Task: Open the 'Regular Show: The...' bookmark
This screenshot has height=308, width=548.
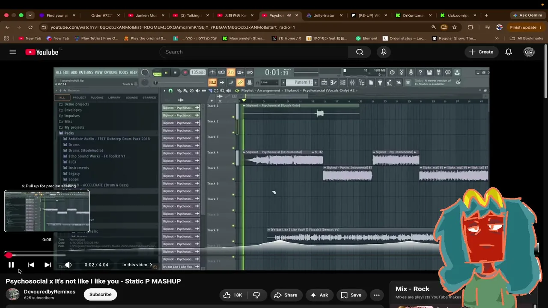Action: click(454, 38)
